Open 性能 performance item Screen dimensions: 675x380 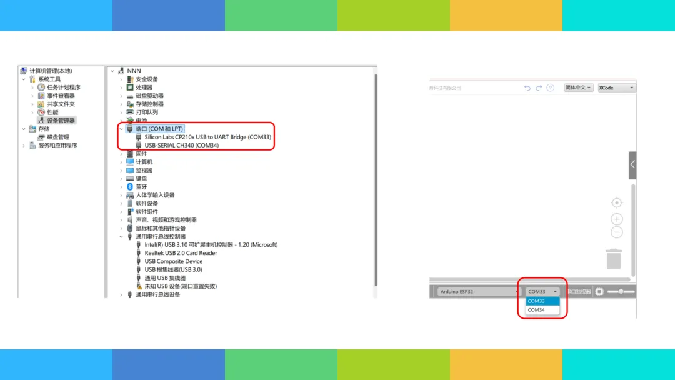click(x=52, y=112)
